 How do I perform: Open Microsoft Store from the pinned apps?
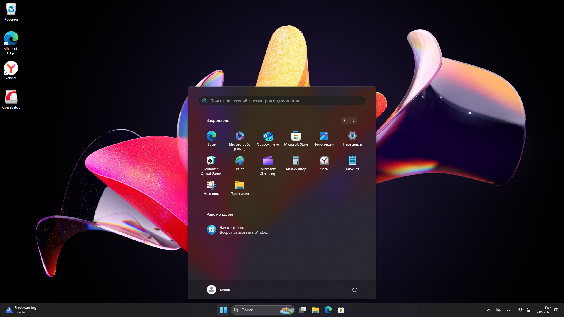(x=296, y=139)
